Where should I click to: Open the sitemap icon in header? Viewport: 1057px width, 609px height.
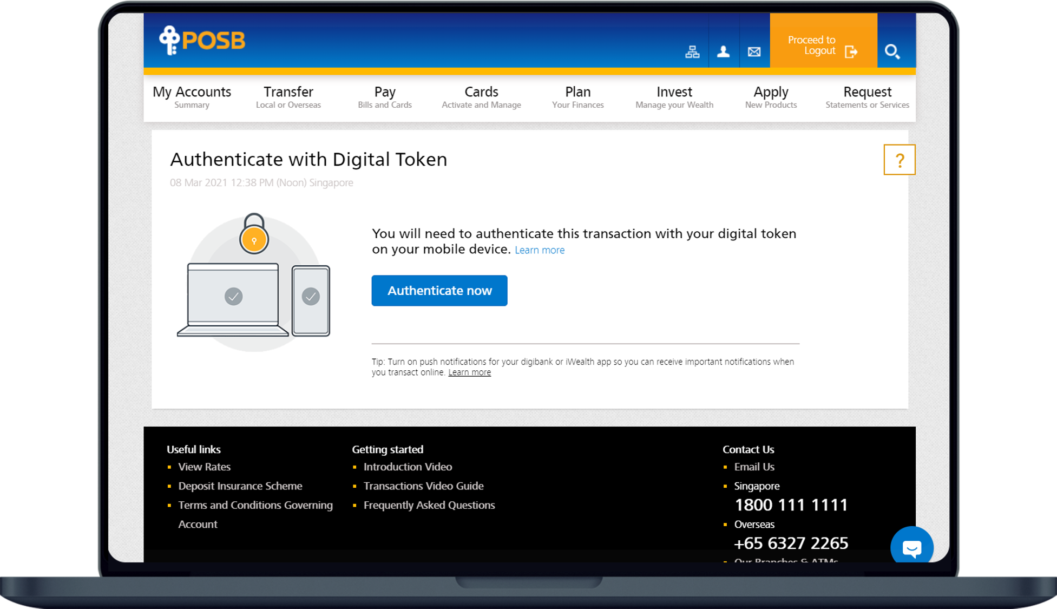coord(692,52)
